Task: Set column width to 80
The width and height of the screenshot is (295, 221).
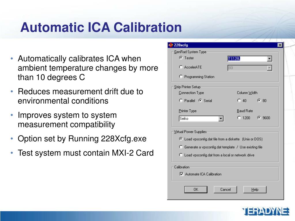Action: click(x=259, y=100)
